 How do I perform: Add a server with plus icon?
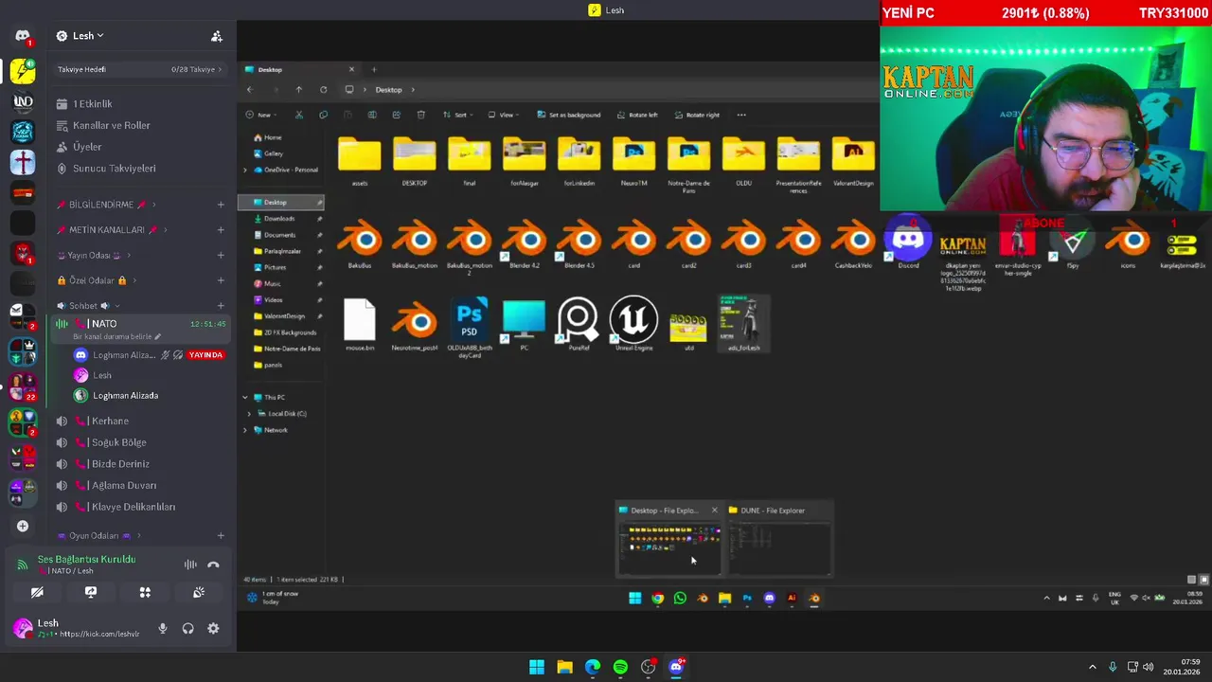pos(23,526)
